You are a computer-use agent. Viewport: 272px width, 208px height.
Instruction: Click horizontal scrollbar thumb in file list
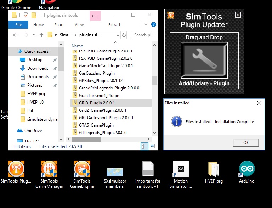coord(86,139)
